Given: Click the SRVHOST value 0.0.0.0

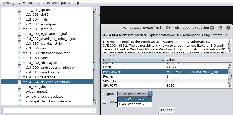Looking at the screenshot, I should (x=172, y=81).
